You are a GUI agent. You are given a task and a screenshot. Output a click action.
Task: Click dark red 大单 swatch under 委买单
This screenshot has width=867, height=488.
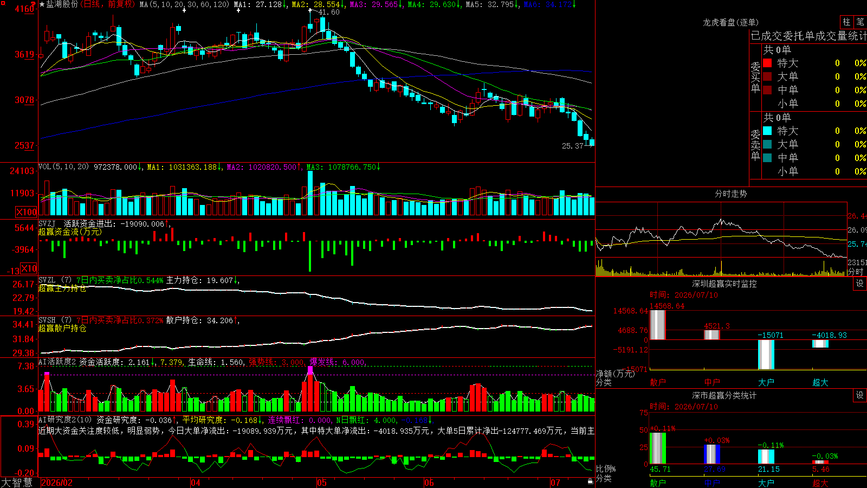pyautogui.click(x=767, y=76)
